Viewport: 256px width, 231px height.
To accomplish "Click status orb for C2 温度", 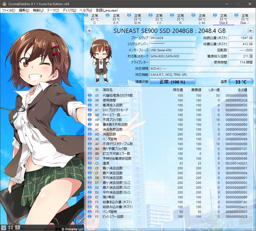I will coord(90,163).
